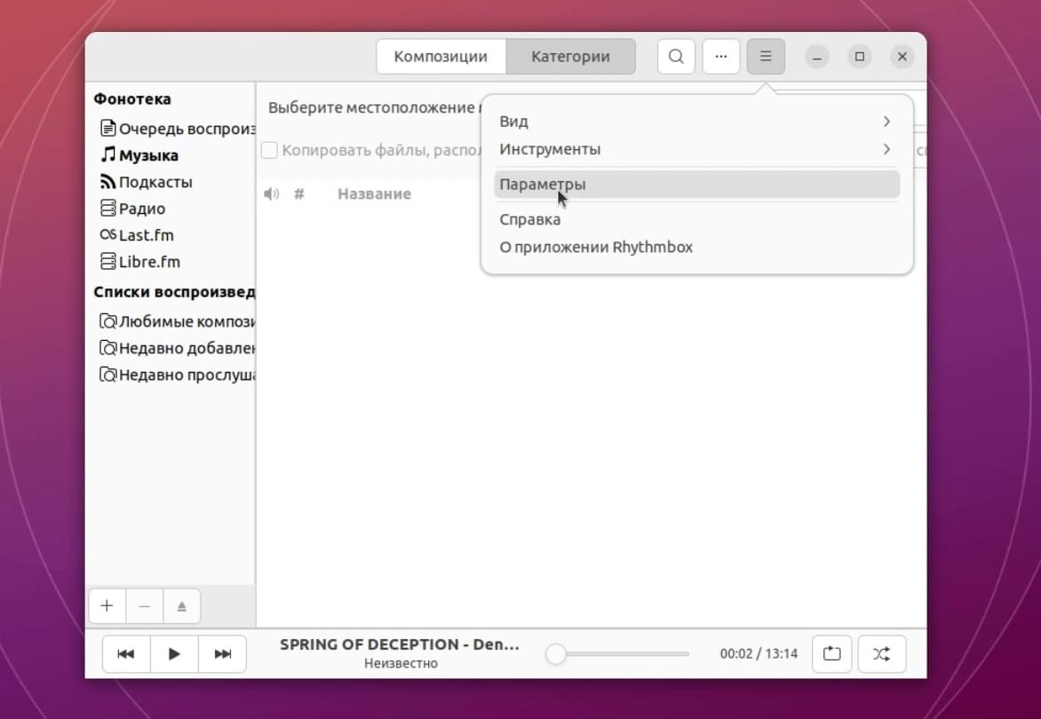
Task: Select Музыка in the library sidebar
Action: pos(171,155)
